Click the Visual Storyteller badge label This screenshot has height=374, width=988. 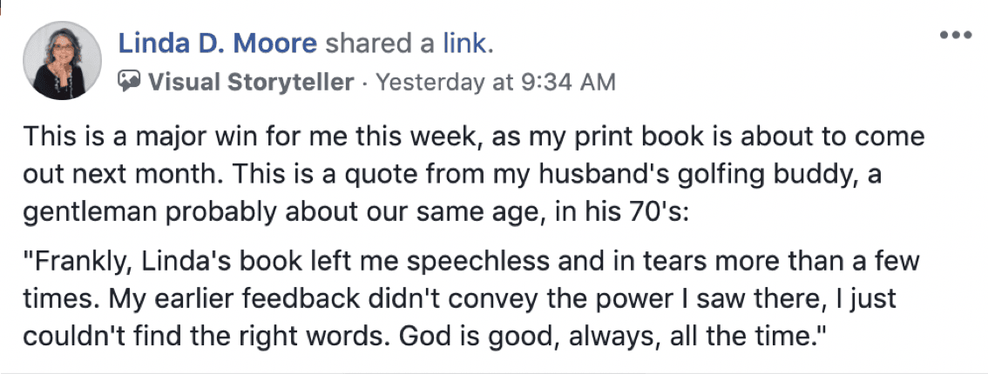click(251, 83)
